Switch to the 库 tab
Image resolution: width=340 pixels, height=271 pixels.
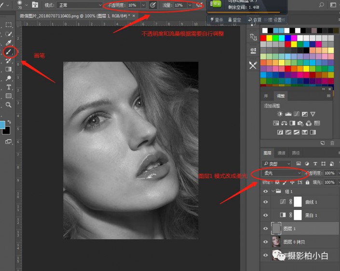[266, 96]
